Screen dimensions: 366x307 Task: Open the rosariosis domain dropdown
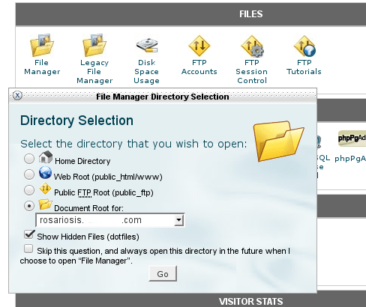pyautogui.click(x=110, y=220)
